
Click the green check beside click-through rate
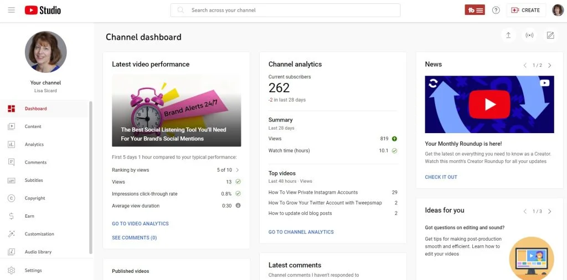pyautogui.click(x=238, y=194)
